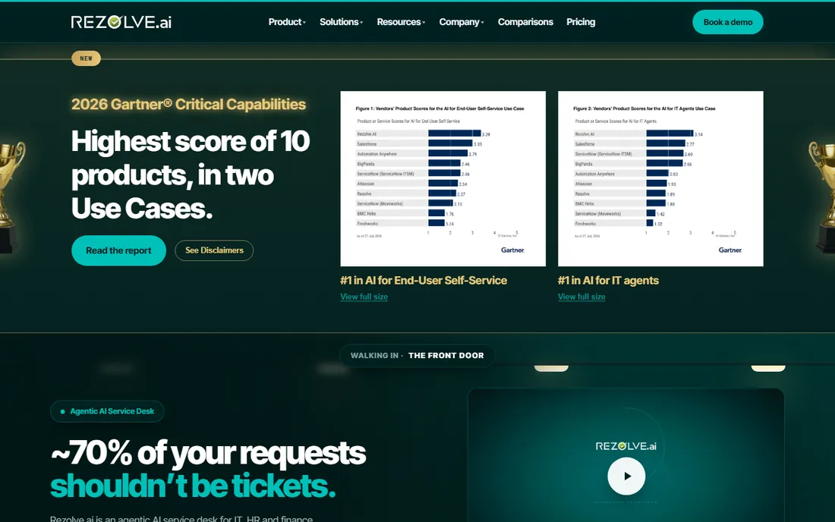Click the See Disclaimers button
The height and width of the screenshot is (522, 835).
[x=214, y=250]
